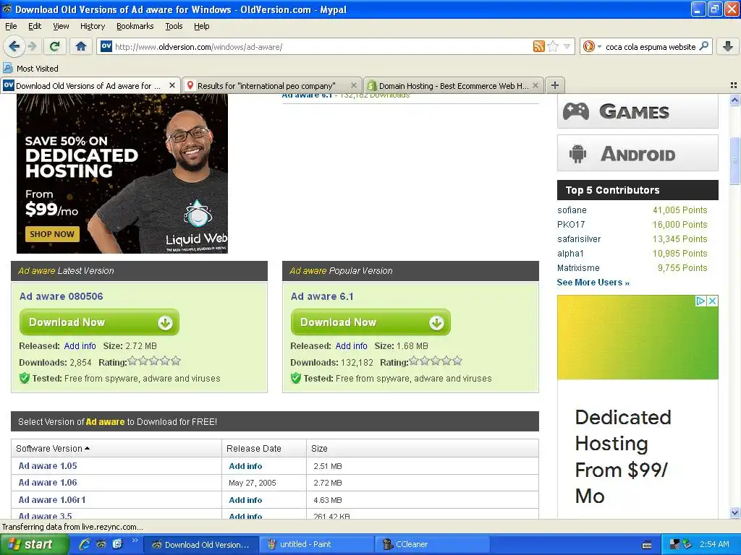The image size is (741, 555).
Task: Open the Downloads arrow button
Action: 728,46
